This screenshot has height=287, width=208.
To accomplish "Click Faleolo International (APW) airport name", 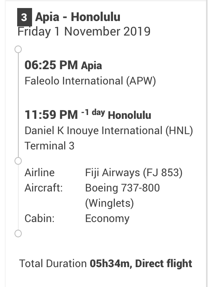I will [x=90, y=81].
